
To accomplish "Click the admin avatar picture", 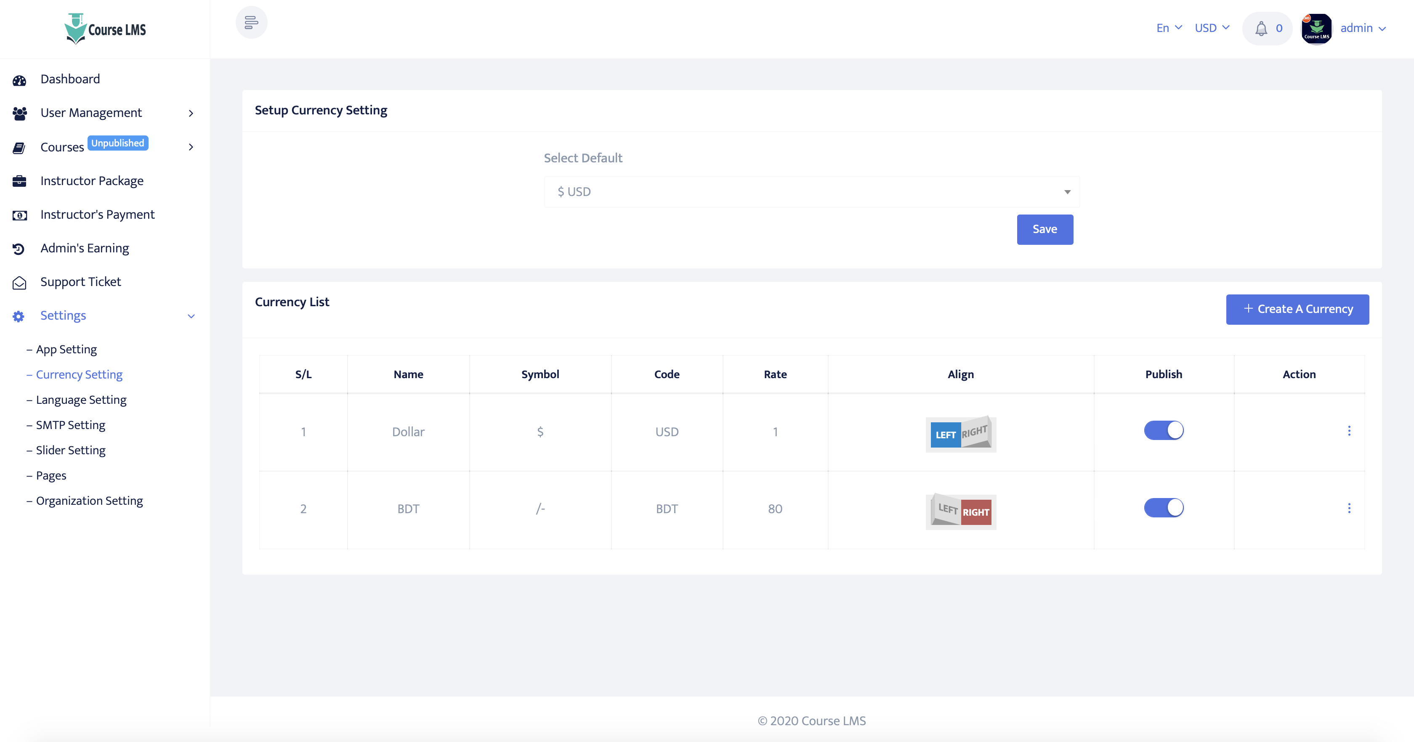I will [x=1316, y=29].
